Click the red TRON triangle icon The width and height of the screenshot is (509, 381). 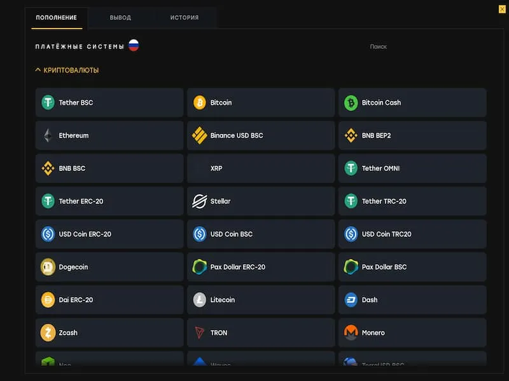pyautogui.click(x=199, y=333)
